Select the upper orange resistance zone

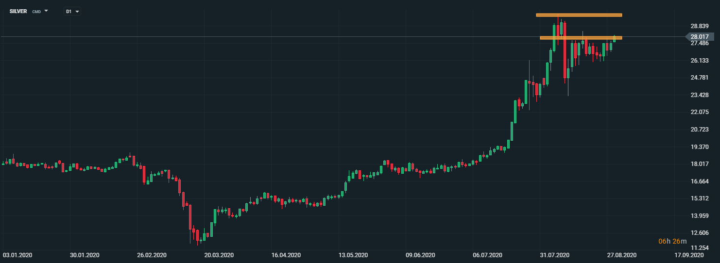click(579, 15)
